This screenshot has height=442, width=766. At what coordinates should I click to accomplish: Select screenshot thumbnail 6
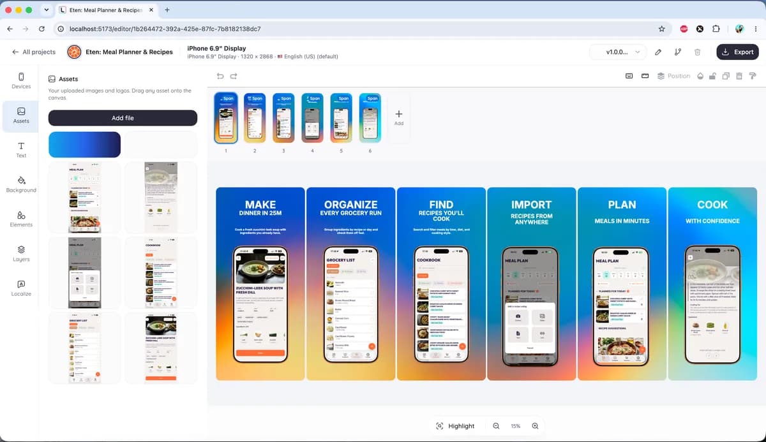[x=370, y=117]
